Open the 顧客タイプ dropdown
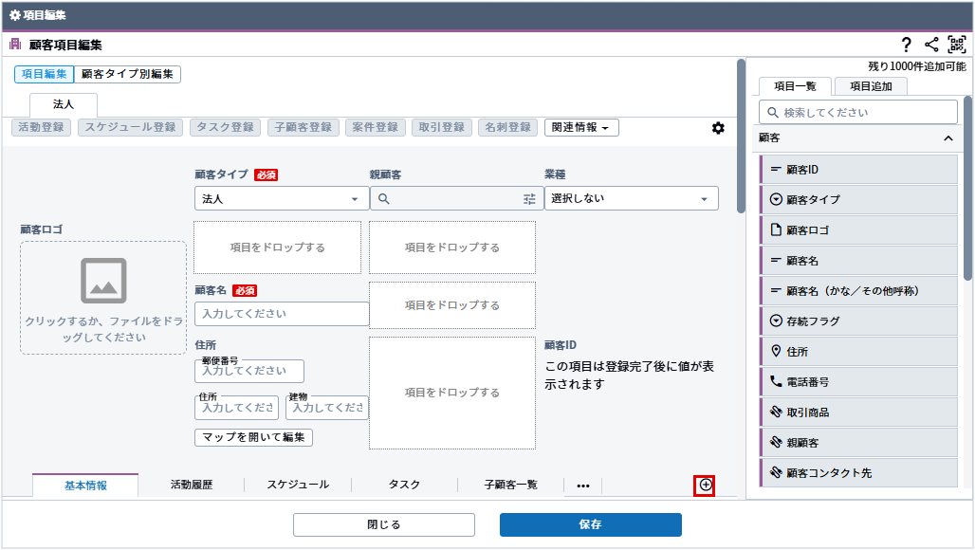Image resolution: width=975 pixels, height=550 pixels. point(282,199)
